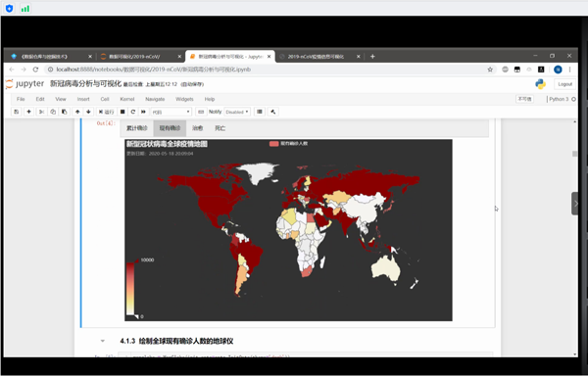Click the lower 0 handle of visual map

(136, 316)
